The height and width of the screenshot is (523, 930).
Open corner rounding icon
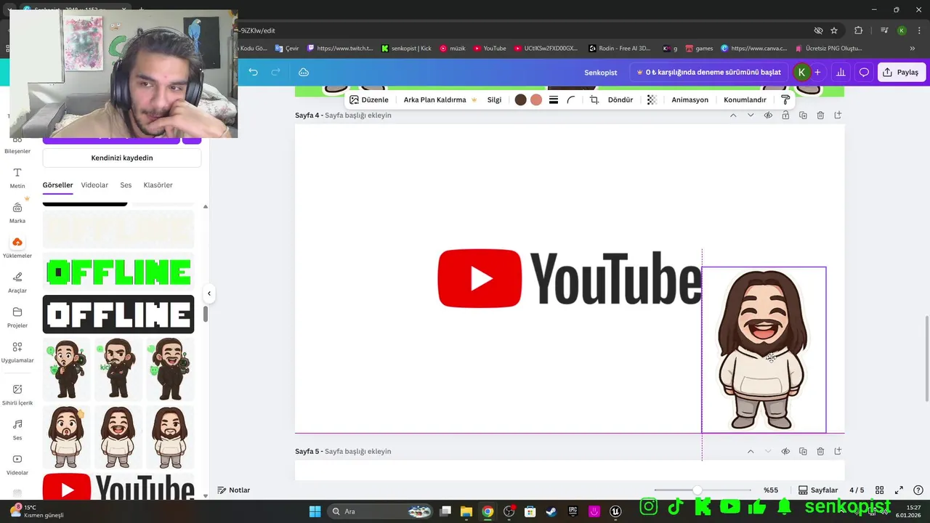(571, 100)
